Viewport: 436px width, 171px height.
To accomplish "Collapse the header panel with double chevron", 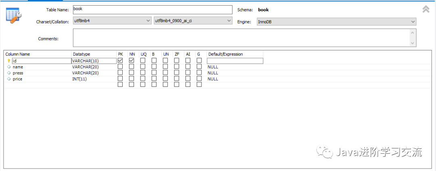I will coord(426,10).
